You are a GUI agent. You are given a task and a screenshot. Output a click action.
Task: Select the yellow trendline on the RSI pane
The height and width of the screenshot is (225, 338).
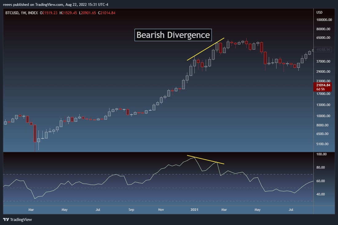(206, 160)
